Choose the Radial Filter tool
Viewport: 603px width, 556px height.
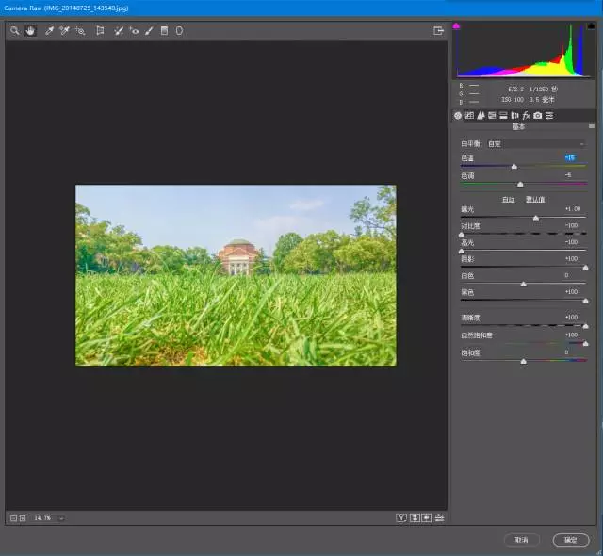click(x=179, y=31)
